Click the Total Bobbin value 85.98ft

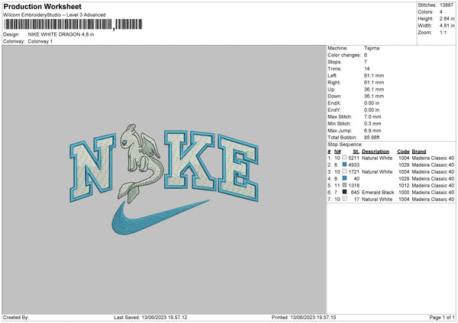click(x=372, y=137)
